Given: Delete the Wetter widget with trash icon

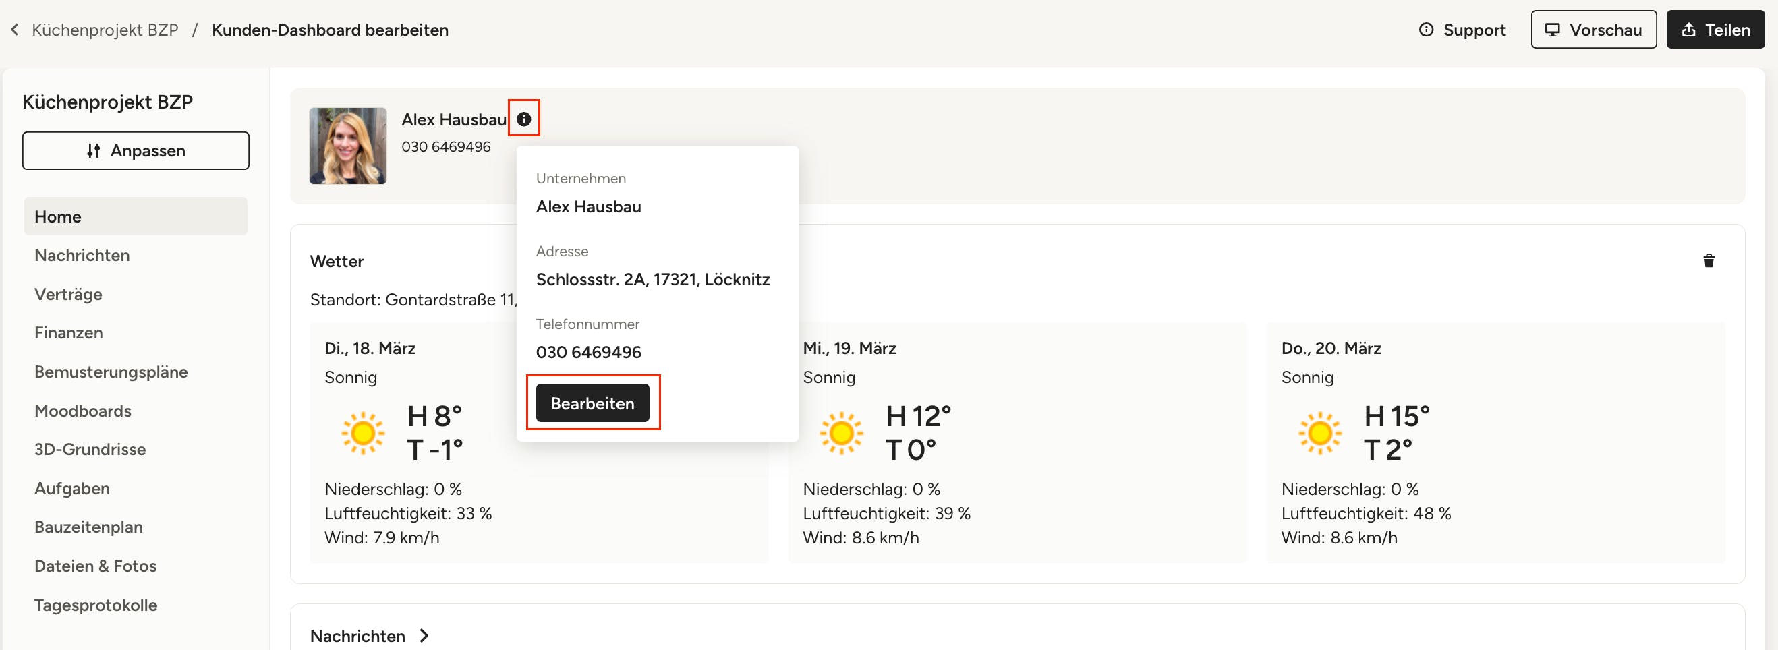Looking at the screenshot, I should point(1709,260).
